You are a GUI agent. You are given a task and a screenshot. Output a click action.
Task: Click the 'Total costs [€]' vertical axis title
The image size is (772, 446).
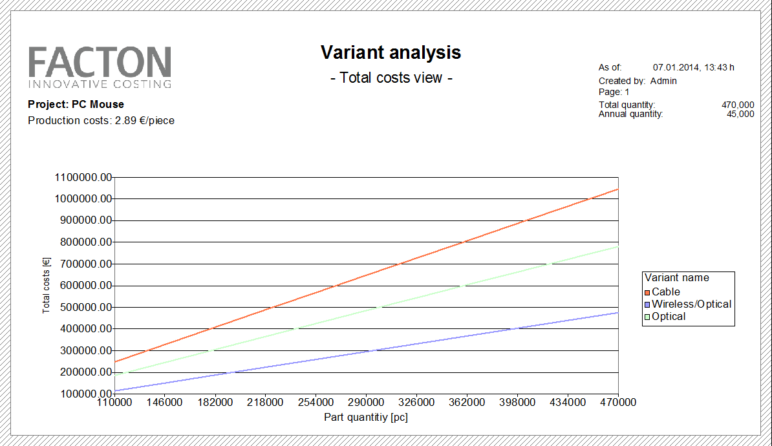click(46, 285)
